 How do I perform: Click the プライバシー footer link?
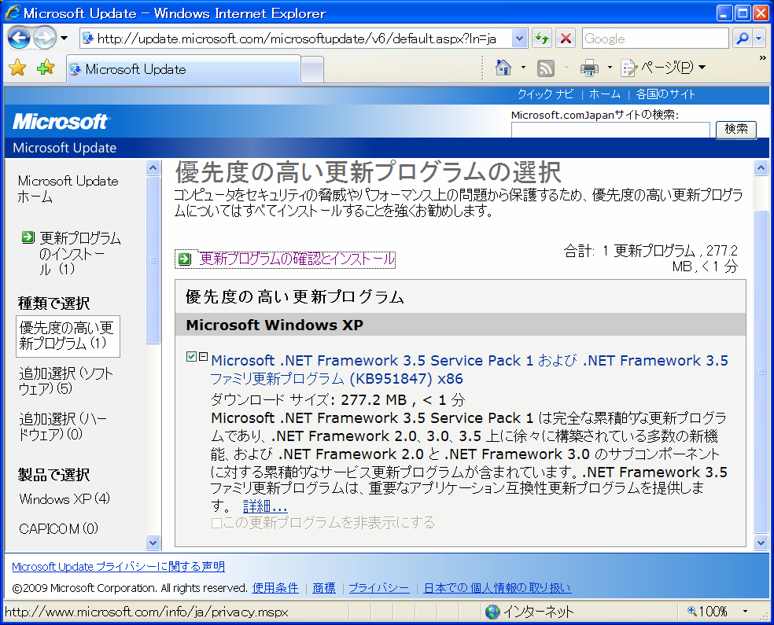point(378,588)
